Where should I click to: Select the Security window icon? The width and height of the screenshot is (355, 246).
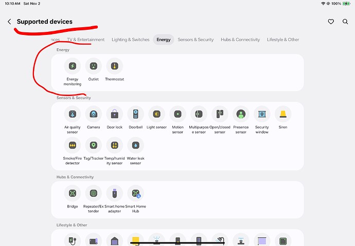pyautogui.click(x=262, y=114)
